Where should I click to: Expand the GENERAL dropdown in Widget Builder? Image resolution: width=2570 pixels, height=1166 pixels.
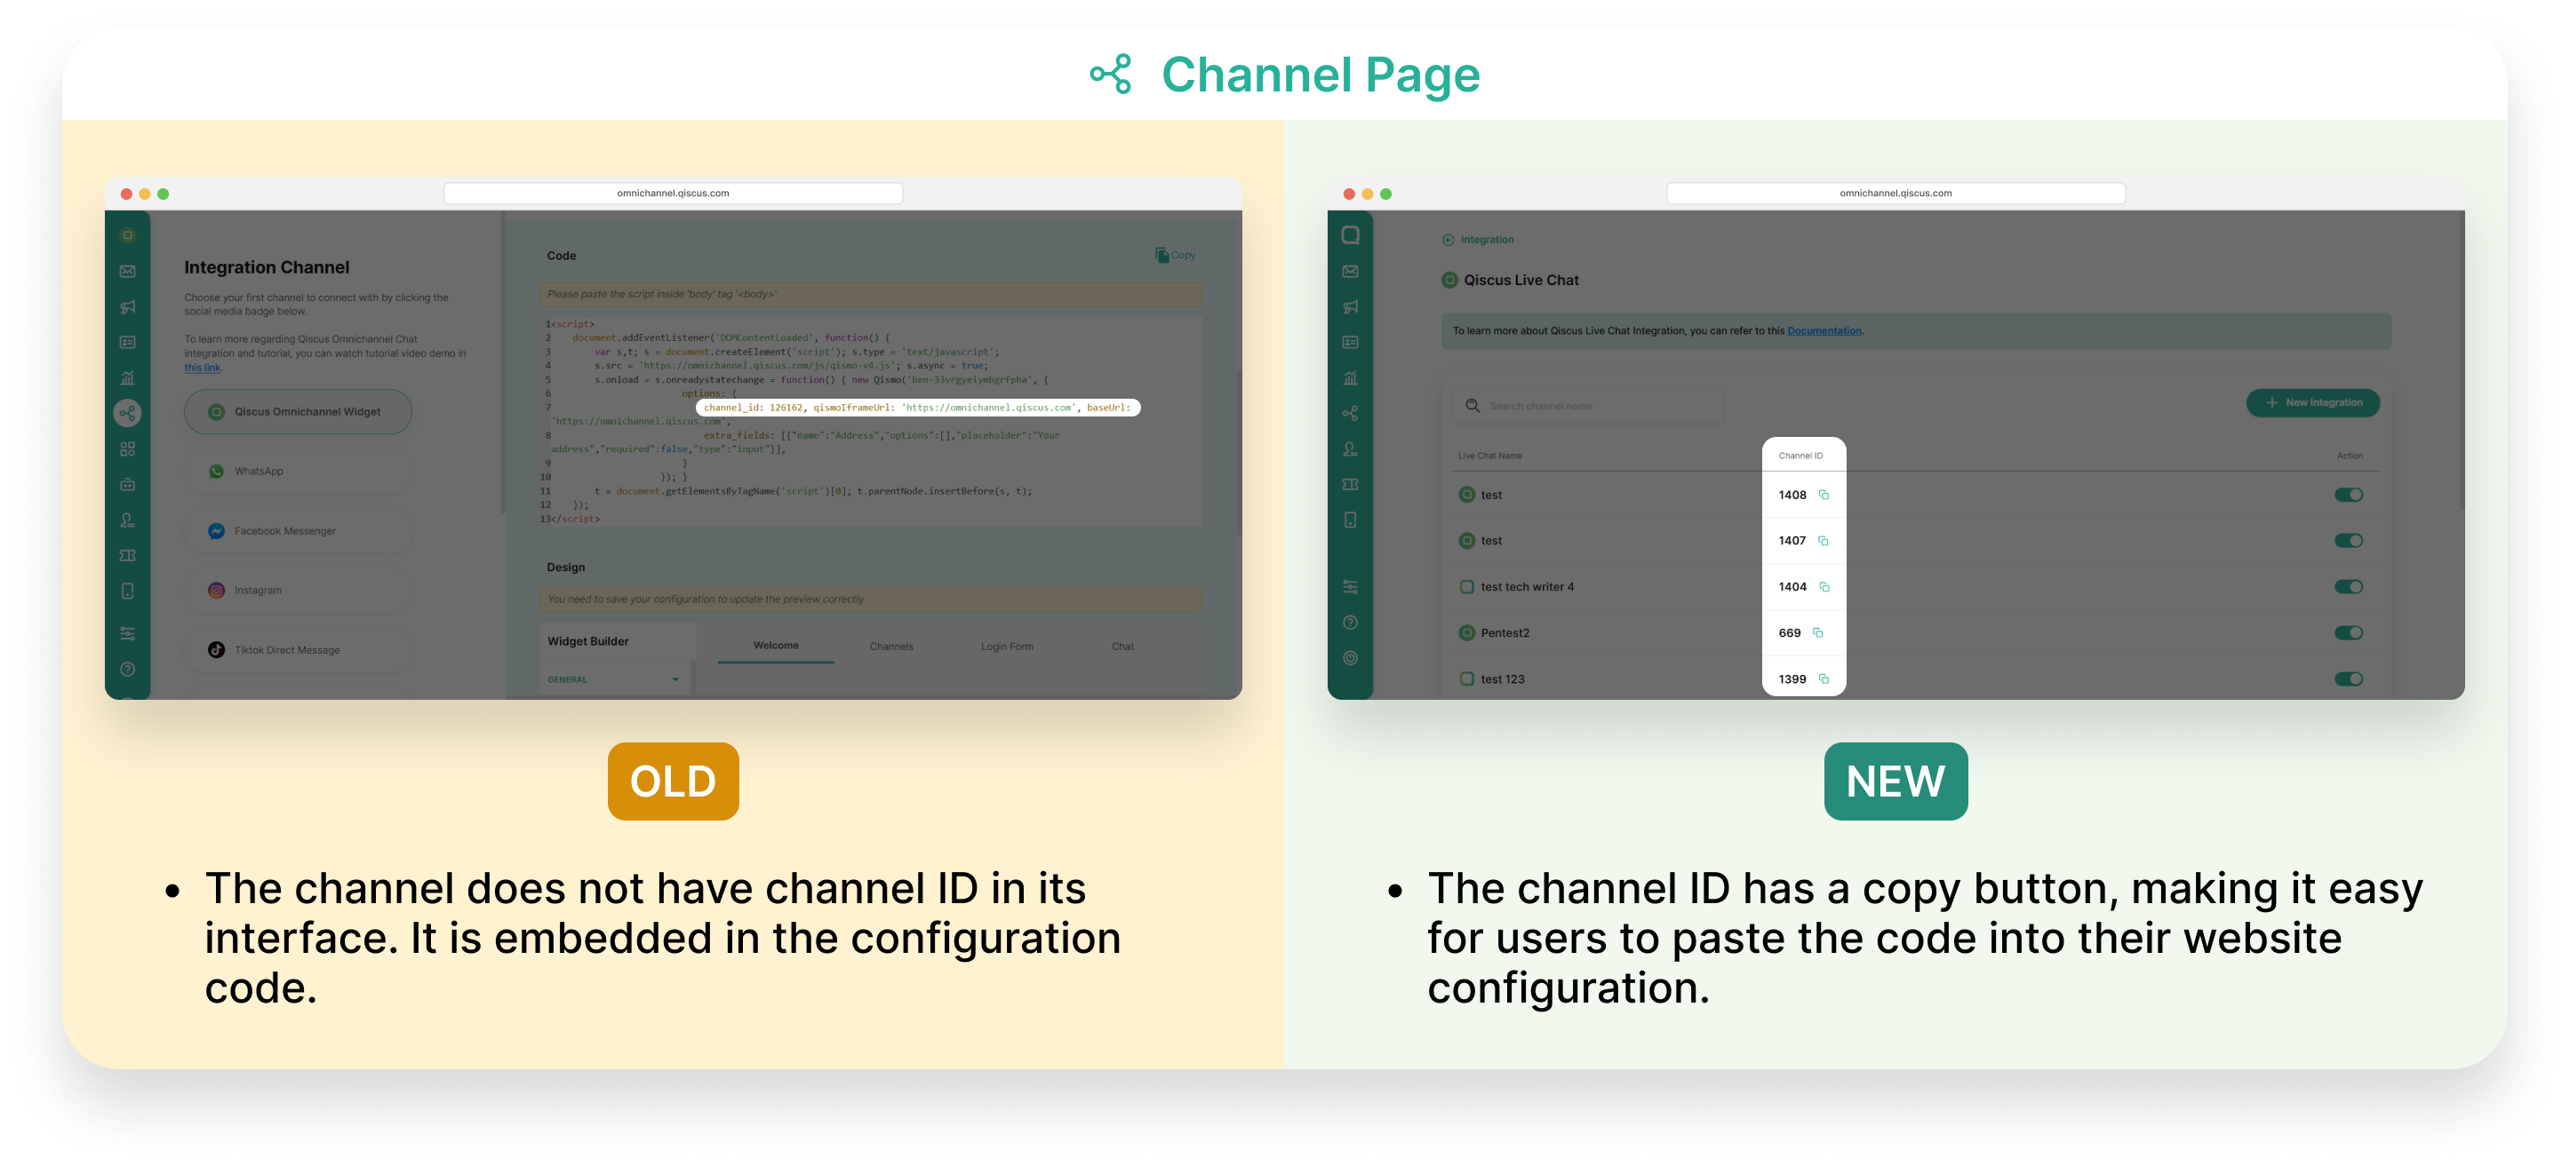coord(674,679)
